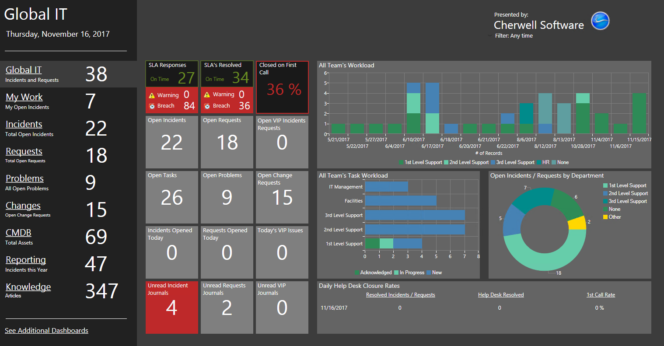Click the Open VIP Incidents Requests tile
The image size is (664, 346).
pos(282,142)
